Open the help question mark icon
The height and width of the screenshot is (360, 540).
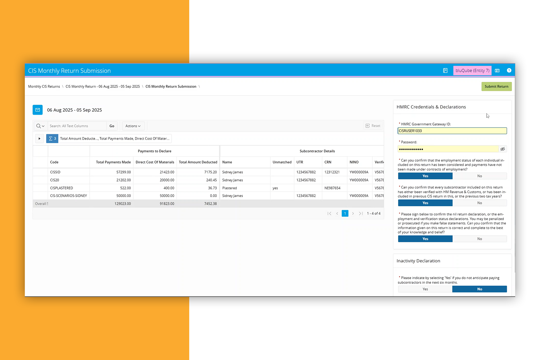click(x=509, y=71)
